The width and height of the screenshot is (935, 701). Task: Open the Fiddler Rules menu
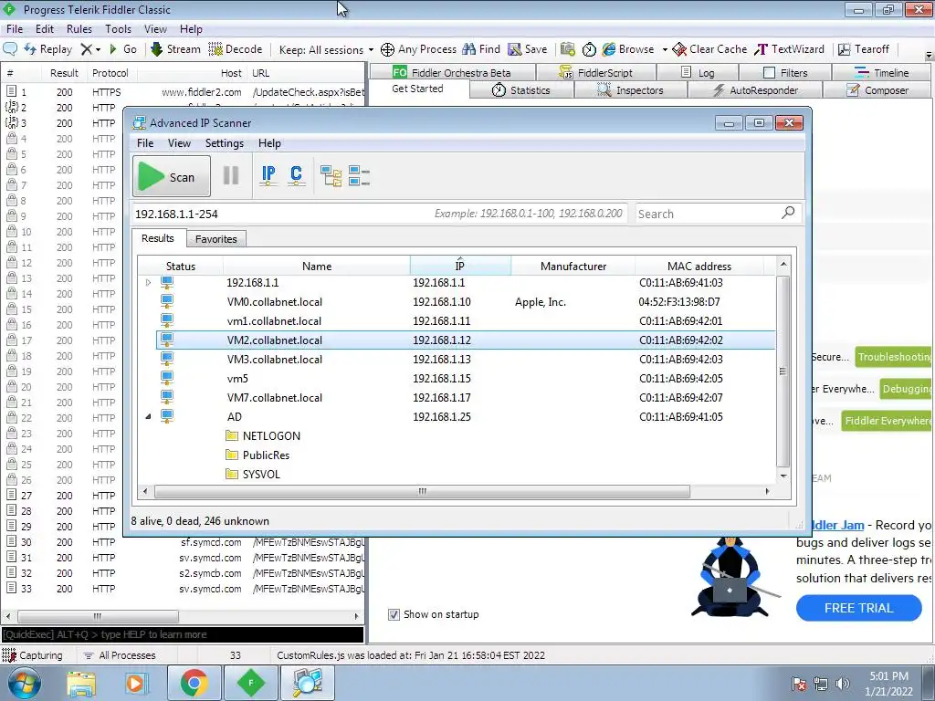[79, 28]
